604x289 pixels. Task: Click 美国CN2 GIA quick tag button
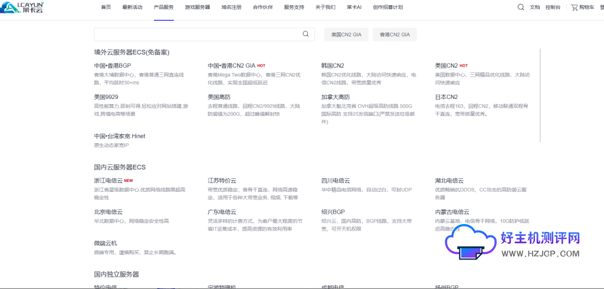click(346, 34)
